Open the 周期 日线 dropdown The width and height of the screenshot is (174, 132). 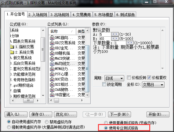tap(114, 78)
